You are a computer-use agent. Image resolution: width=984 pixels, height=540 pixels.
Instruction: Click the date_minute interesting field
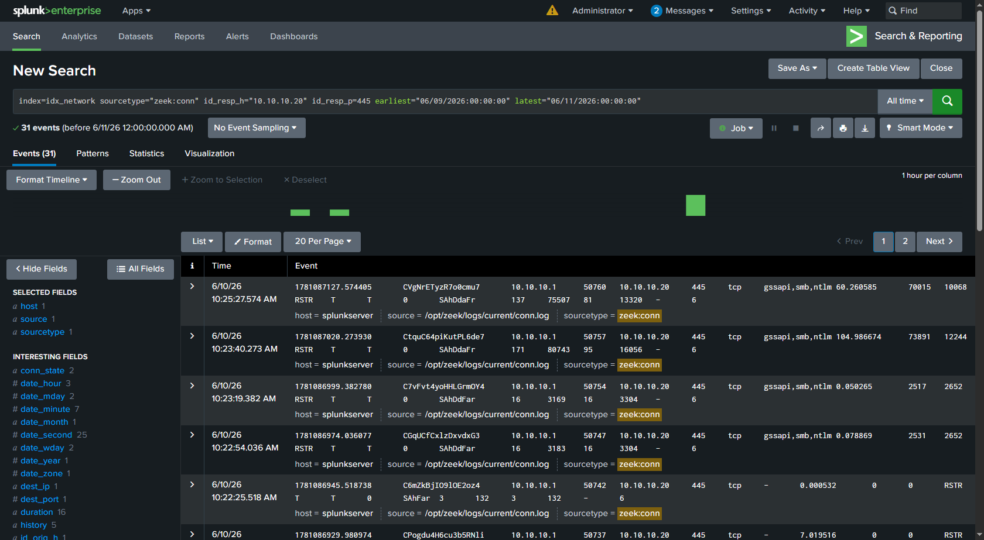point(45,409)
